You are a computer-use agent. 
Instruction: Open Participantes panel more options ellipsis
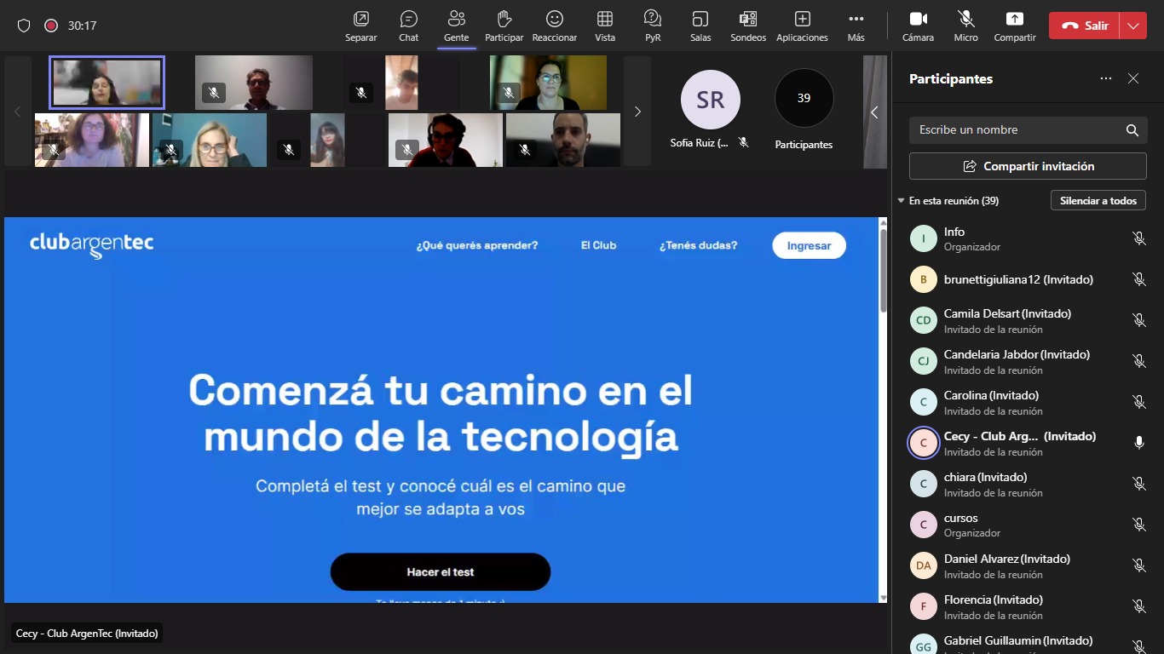tap(1106, 78)
